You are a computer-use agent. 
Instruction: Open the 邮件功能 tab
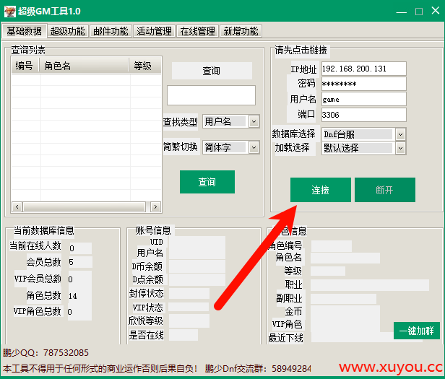click(x=111, y=31)
